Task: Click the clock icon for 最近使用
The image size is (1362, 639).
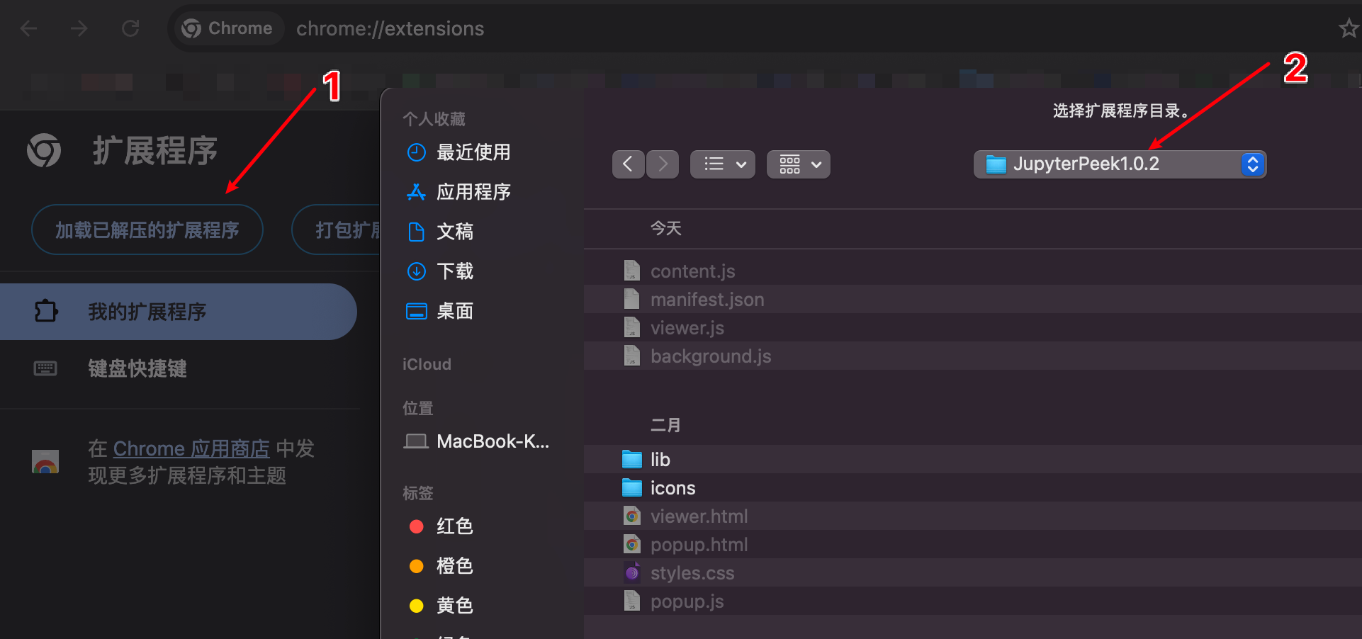Action: (417, 152)
